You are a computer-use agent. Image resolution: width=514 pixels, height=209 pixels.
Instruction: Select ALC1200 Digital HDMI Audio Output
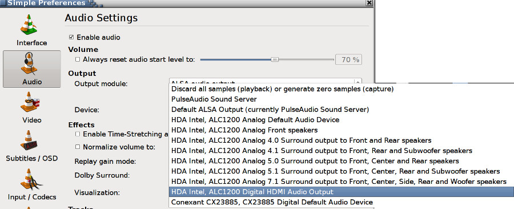pyautogui.click(x=342, y=192)
